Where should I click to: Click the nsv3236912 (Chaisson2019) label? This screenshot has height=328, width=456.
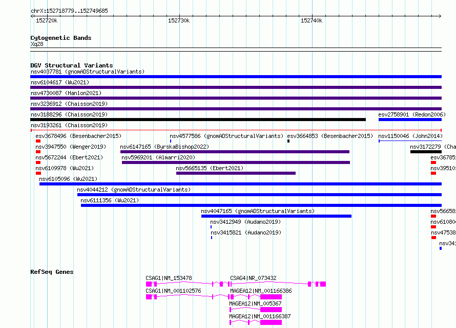pyautogui.click(x=69, y=104)
